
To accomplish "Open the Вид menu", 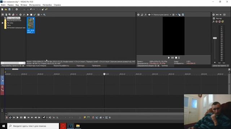I will tap(17, 5).
